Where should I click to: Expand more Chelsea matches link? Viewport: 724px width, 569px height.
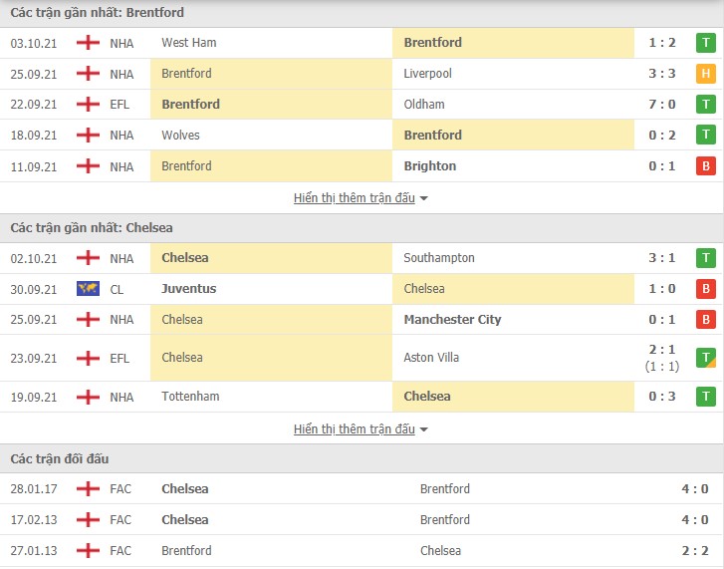pos(355,429)
